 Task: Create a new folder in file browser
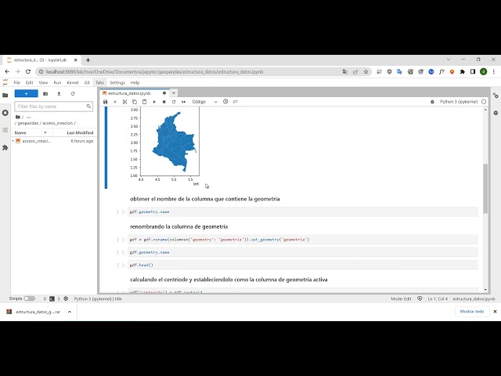tap(45, 94)
